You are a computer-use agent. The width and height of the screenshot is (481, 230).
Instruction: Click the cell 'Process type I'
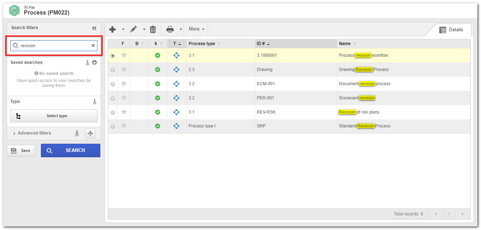(202, 126)
